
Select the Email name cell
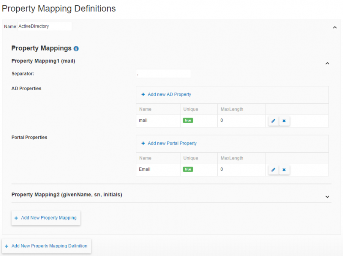tap(158, 169)
